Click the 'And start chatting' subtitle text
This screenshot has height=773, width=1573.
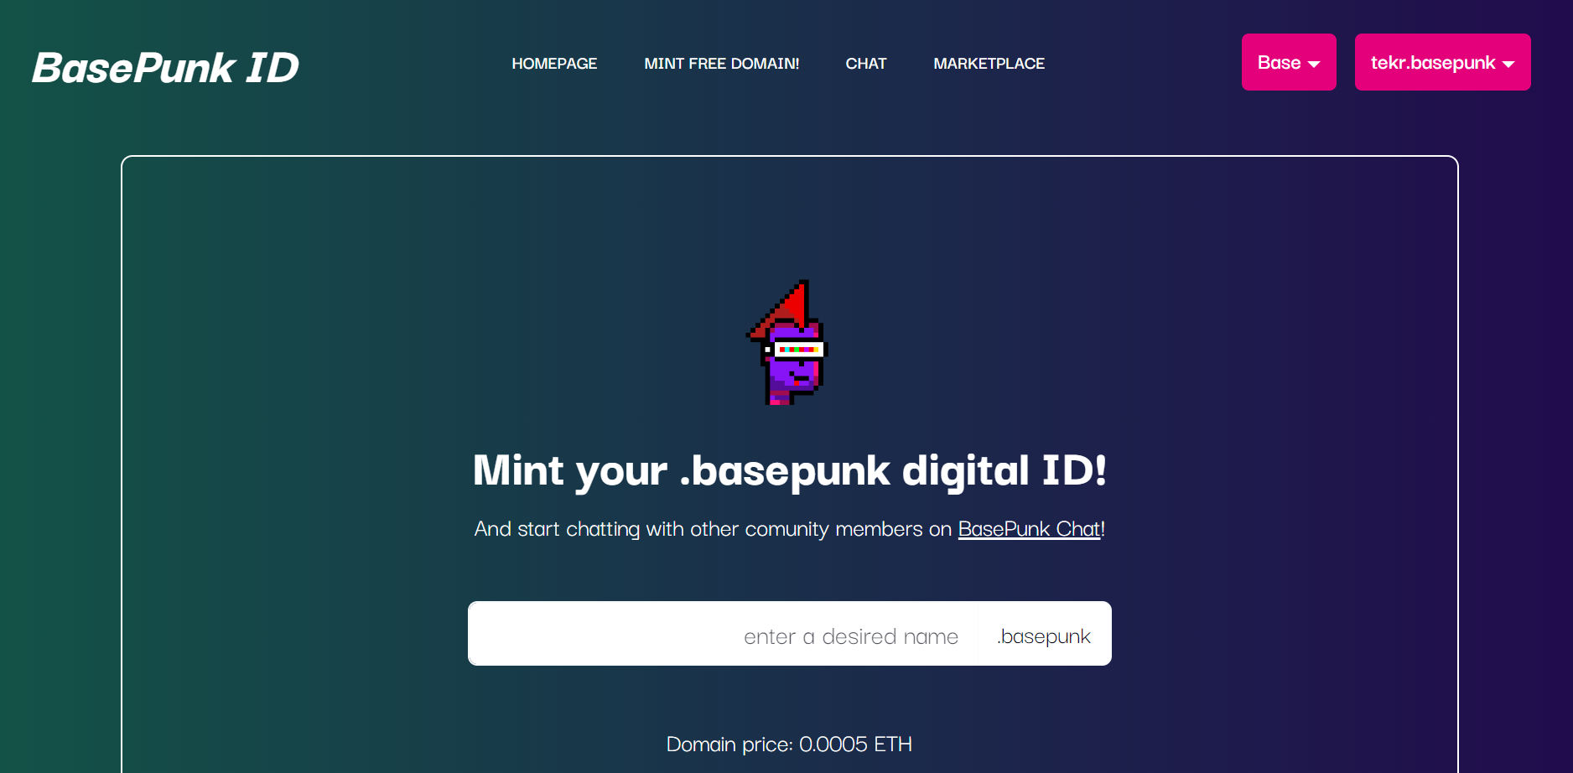[x=789, y=529]
